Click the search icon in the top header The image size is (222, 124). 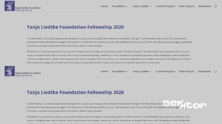[216, 6]
